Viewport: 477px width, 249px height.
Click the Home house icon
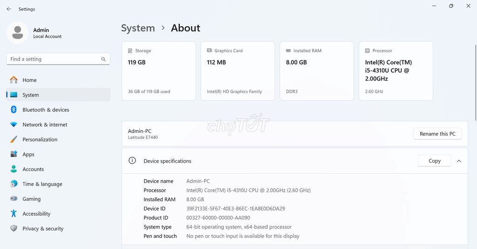coord(14,80)
